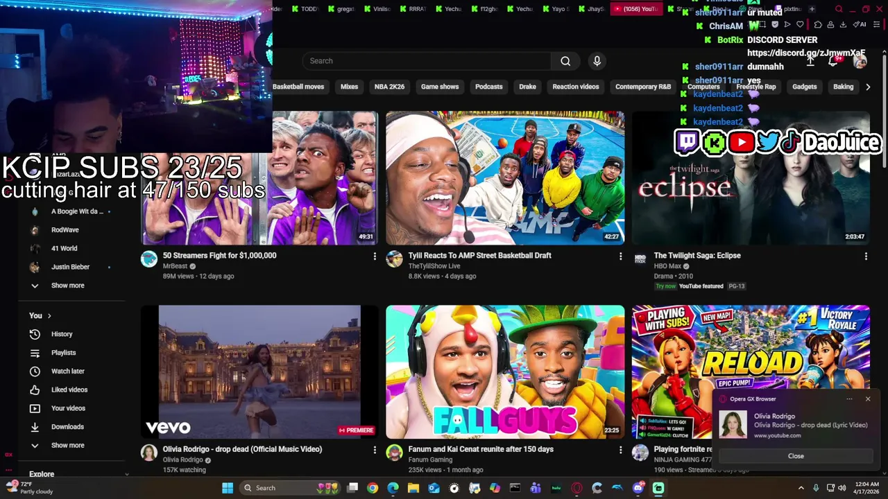Open the YouTube account avatar menu

pyautogui.click(x=860, y=61)
